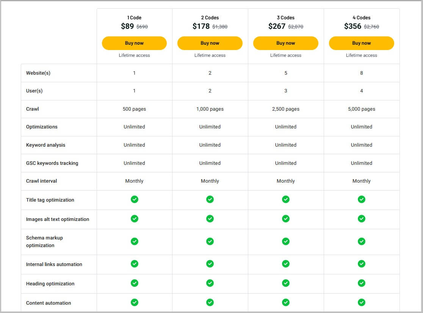Click the Unlimited value for Keyword analysis under 2 Codes
The height and width of the screenshot is (313, 423).
(210, 145)
